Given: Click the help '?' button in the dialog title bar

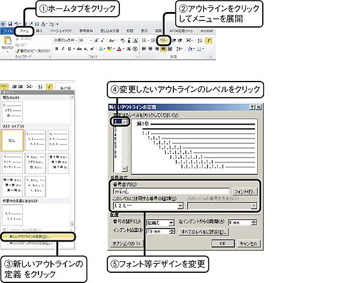Looking at the screenshot, I should pyautogui.click(x=250, y=107).
